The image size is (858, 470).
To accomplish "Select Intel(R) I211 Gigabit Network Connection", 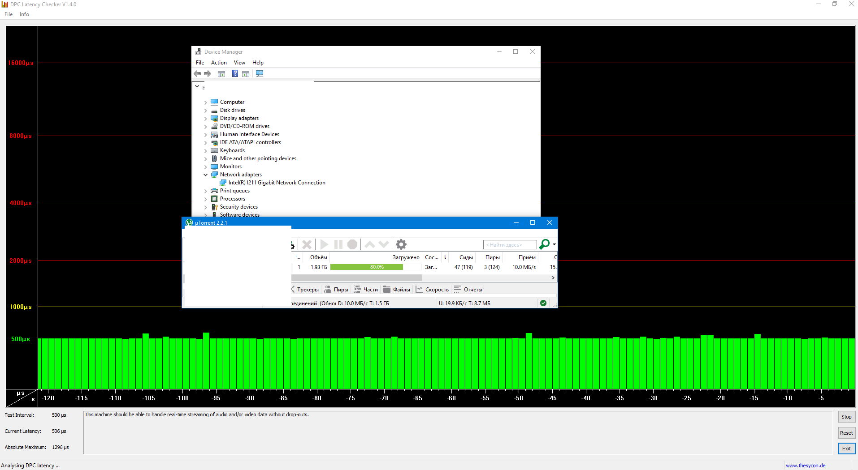I will click(x=277, y=183).
